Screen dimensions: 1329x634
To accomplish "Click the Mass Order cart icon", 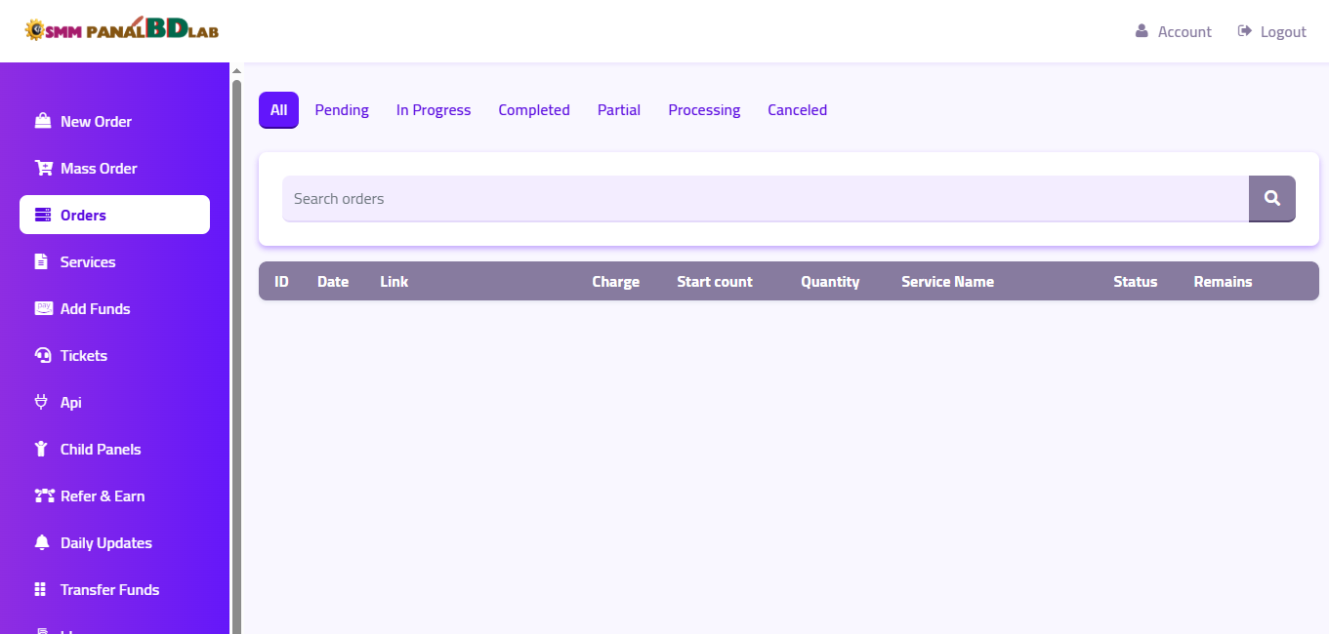I will pyautogui.click(x=43, y=168).
